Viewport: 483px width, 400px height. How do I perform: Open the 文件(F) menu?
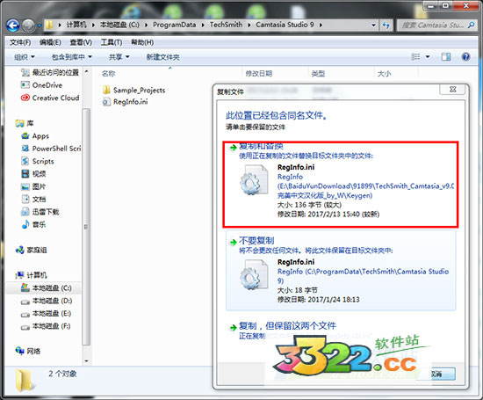[x=20, y=42]
